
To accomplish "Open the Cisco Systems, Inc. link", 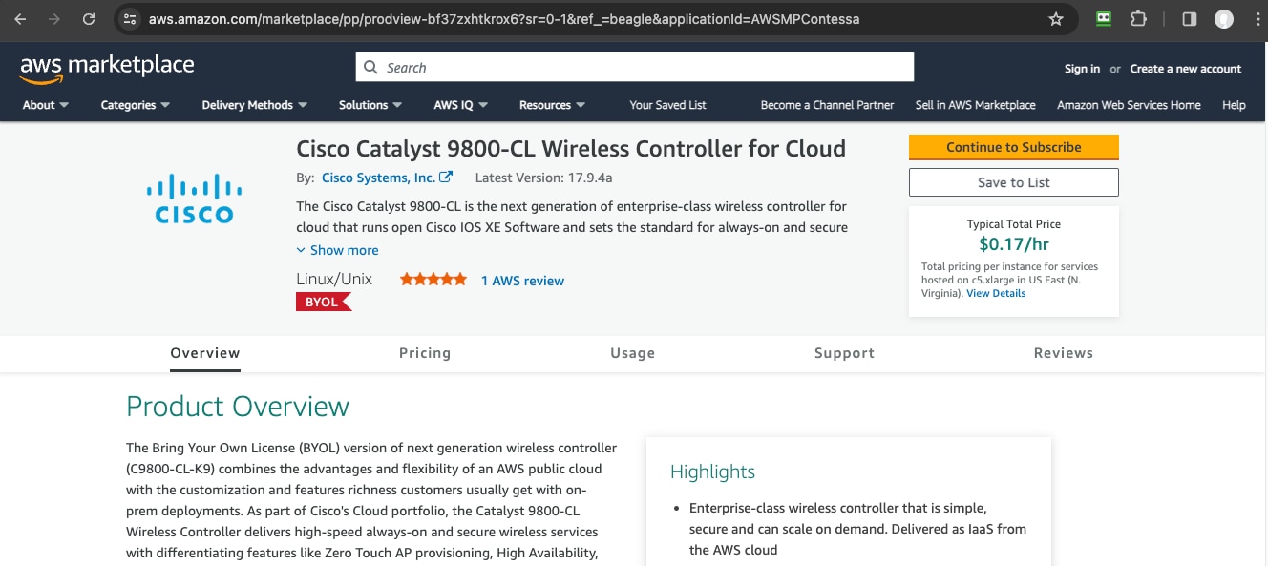I will [x=379, y=178].
